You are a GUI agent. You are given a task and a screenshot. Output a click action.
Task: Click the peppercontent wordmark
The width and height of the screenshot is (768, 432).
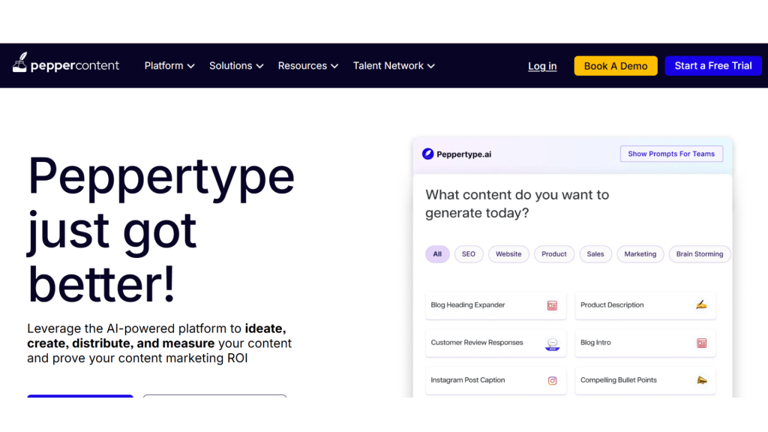[75, 66]
